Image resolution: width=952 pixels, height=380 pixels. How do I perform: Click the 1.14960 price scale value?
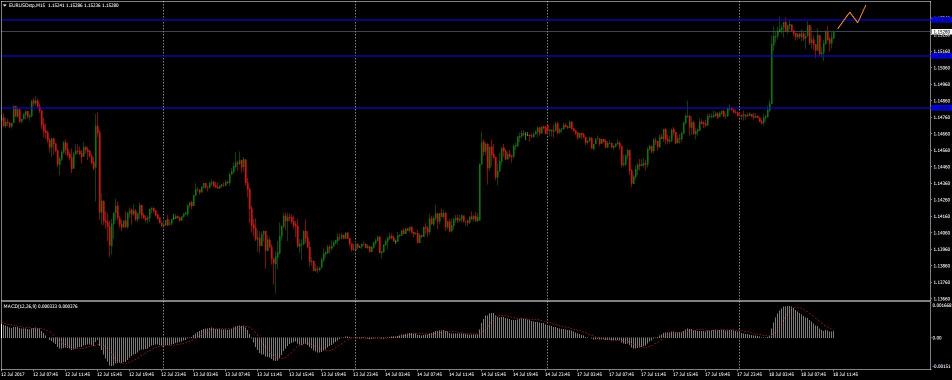click(941, 84)
